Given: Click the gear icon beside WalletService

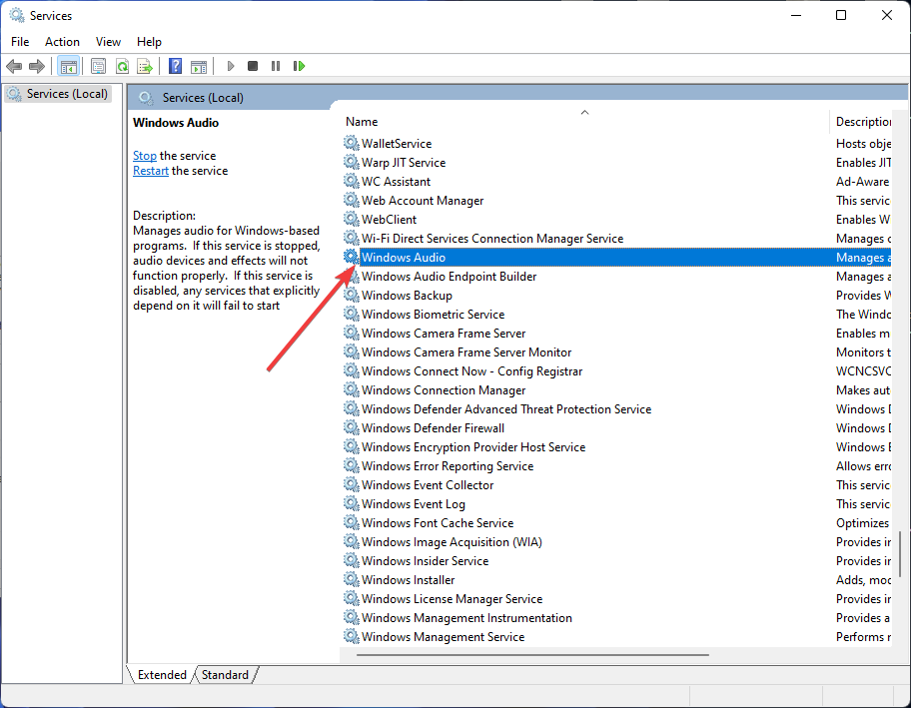Looking at the screenshot, I should tap(351, 143).
